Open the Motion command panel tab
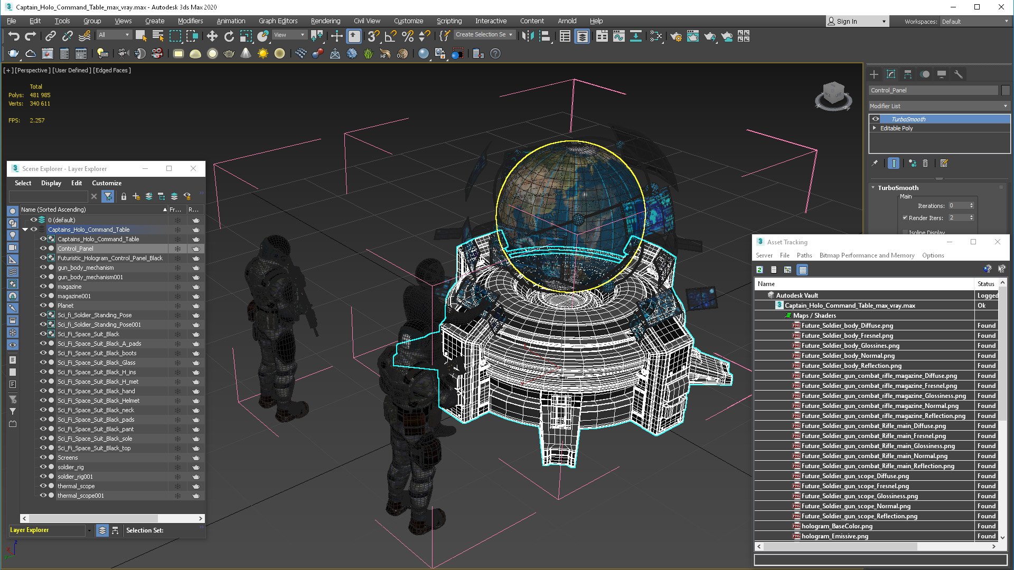 tap(925, 74)
